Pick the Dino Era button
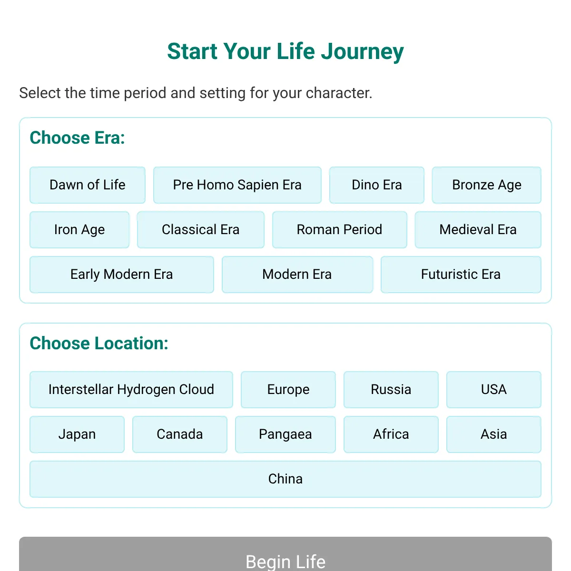The height and width of the screenshot is (571, 571). 377,185
